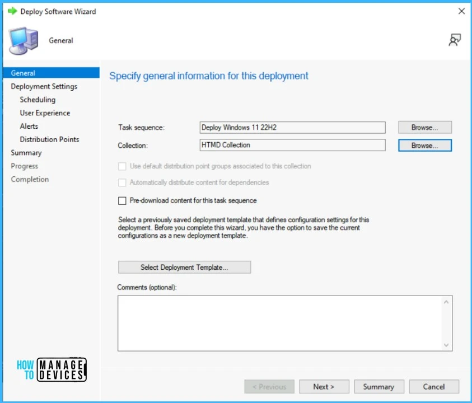Click the Comments (optional) label
The height and width of the screenshot is (403, 472).
tap(147, 288)
